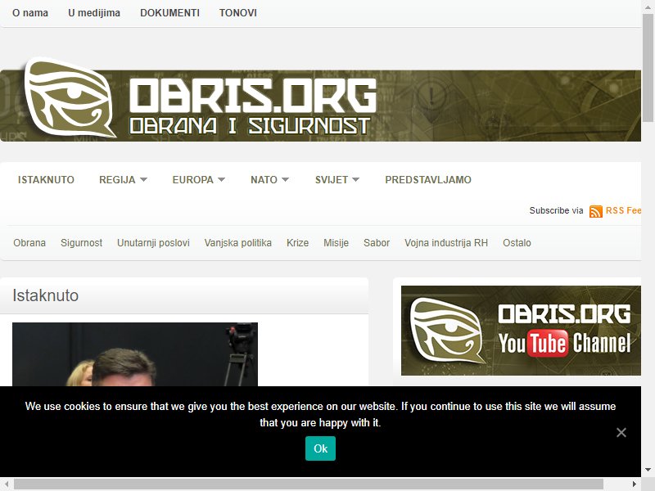This screenshot has height=491, width=655.
Task: Expand the NATO dropdown arrow
Action: click(285, 179)
